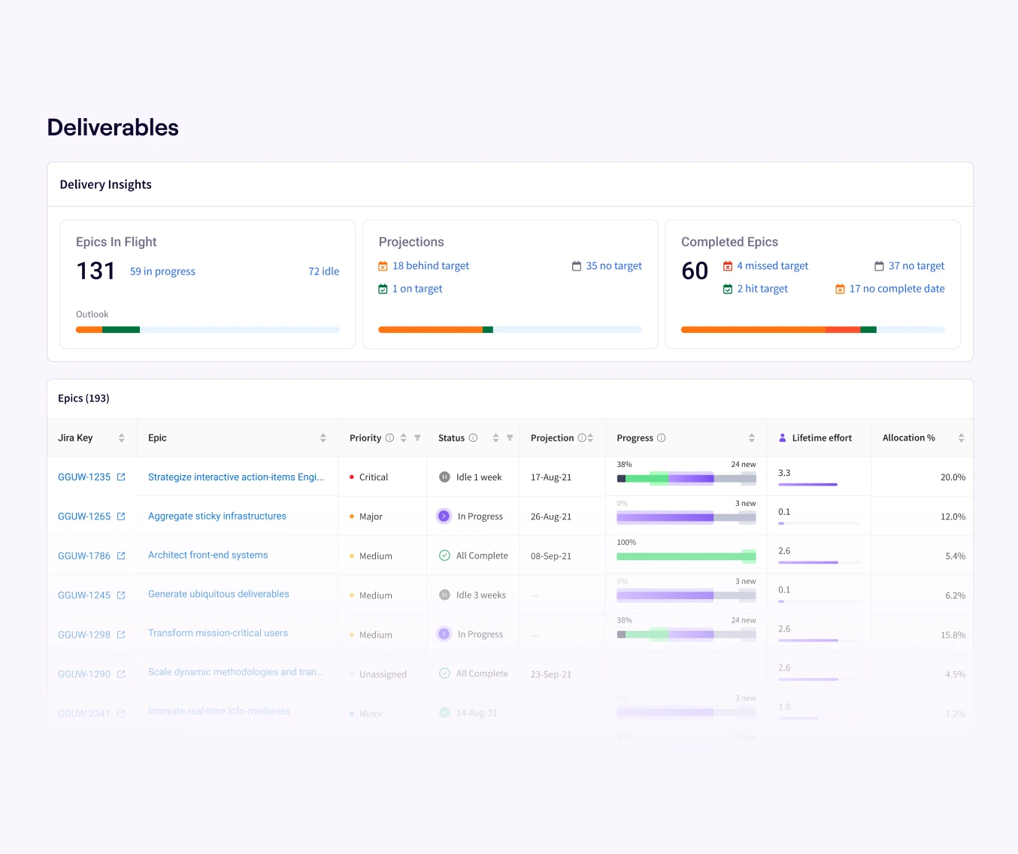This screenshot has height=854, width=1018.
Task: Click the 100% progress bar for GGUW-1786
Action: pyautogui.click(x=686, y=556)
